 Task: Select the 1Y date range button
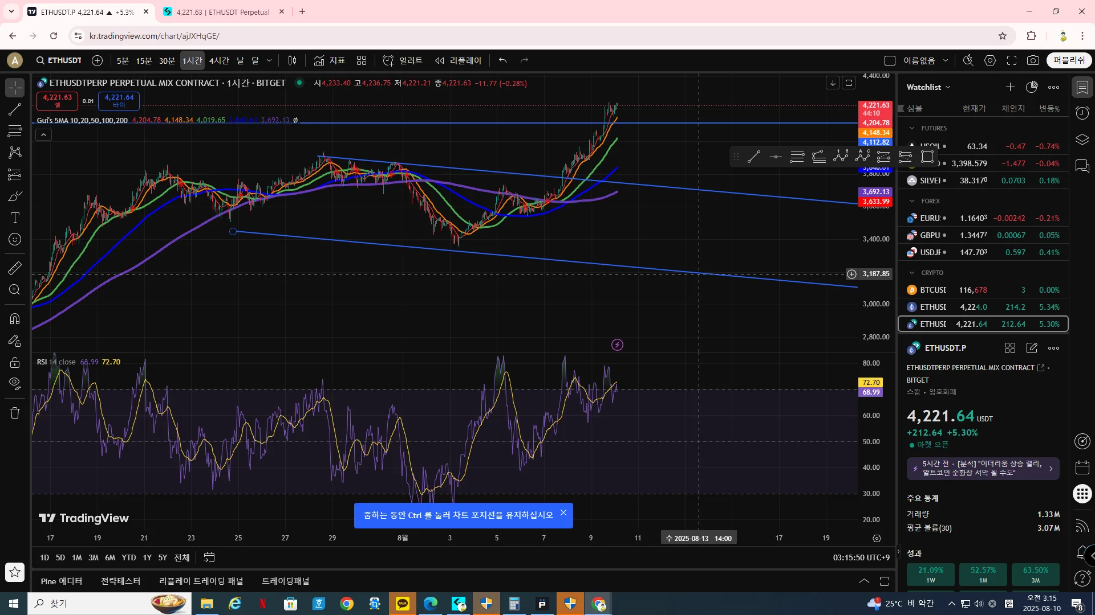147,557
